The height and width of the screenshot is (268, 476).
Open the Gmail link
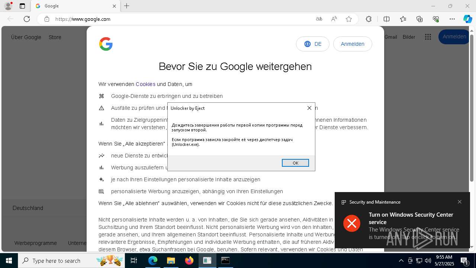click(x=391, y=37)
